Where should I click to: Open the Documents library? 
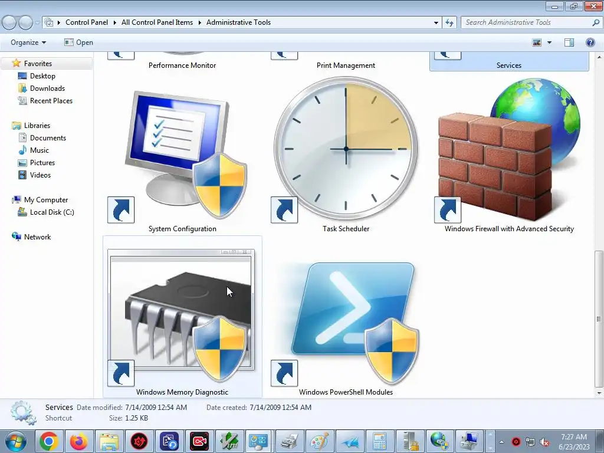tap(48, 138)
